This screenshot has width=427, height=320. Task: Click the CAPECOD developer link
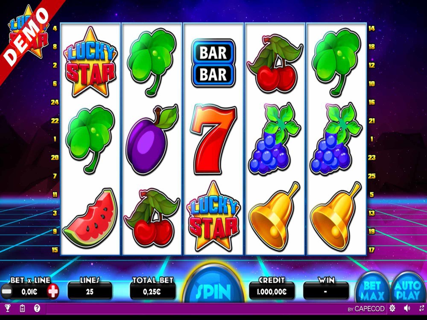tap(366, 309)
